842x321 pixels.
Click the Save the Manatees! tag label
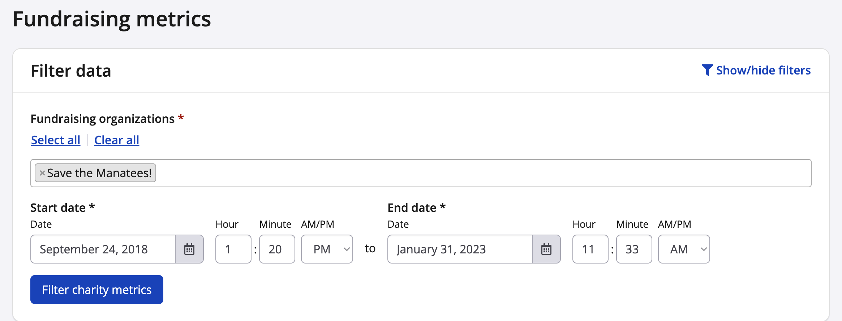99,173
